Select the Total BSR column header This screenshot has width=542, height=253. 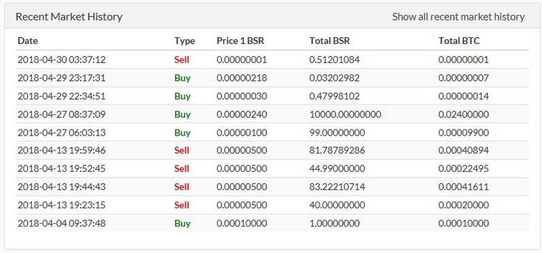click(330, 41)
